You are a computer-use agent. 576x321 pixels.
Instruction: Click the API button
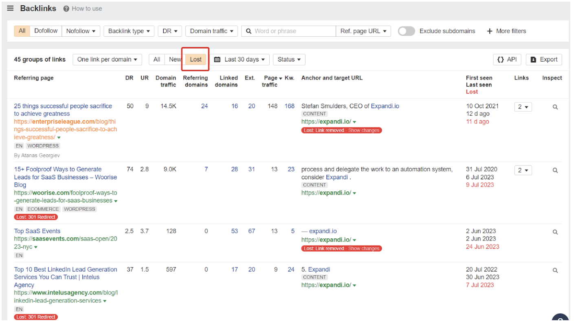click(507, 59)
